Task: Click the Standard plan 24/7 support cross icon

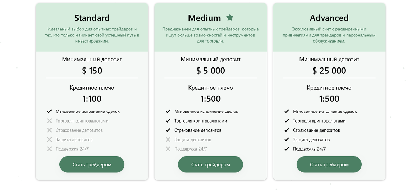Action: (49, 149)
